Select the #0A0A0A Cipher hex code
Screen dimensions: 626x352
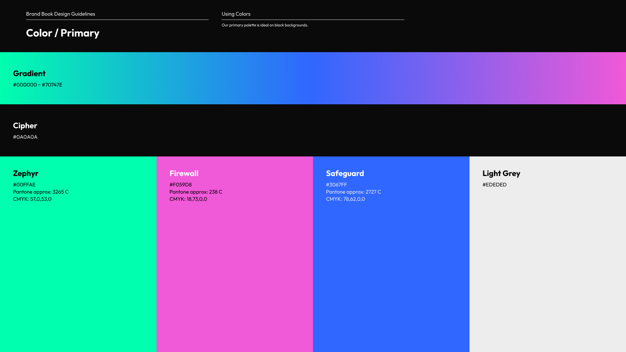pyautogui.click(x=25, y=137)
